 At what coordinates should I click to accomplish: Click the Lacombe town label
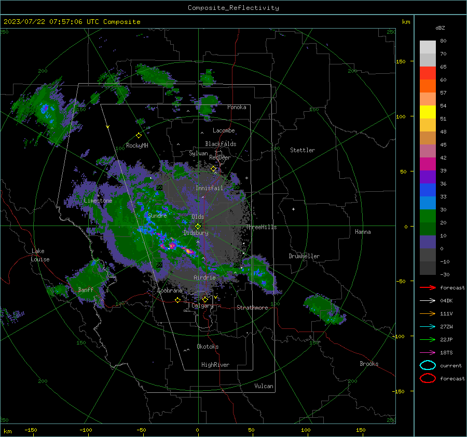[x=224, y=130]
